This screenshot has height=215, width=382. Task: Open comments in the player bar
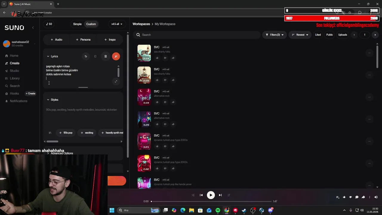coord(357,197)
